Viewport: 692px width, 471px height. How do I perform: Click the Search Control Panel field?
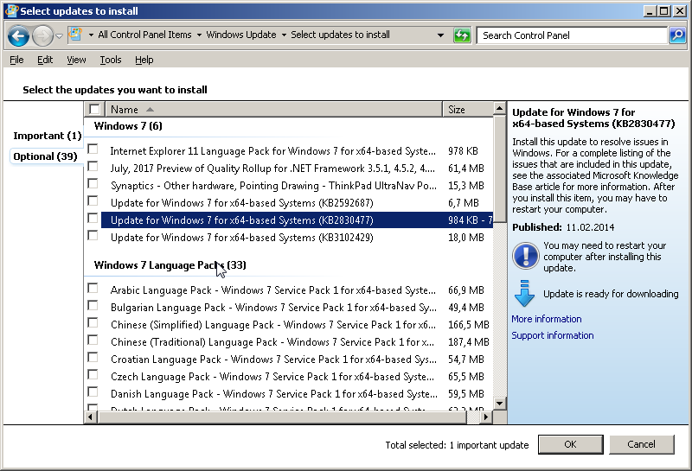pos(572,35)
